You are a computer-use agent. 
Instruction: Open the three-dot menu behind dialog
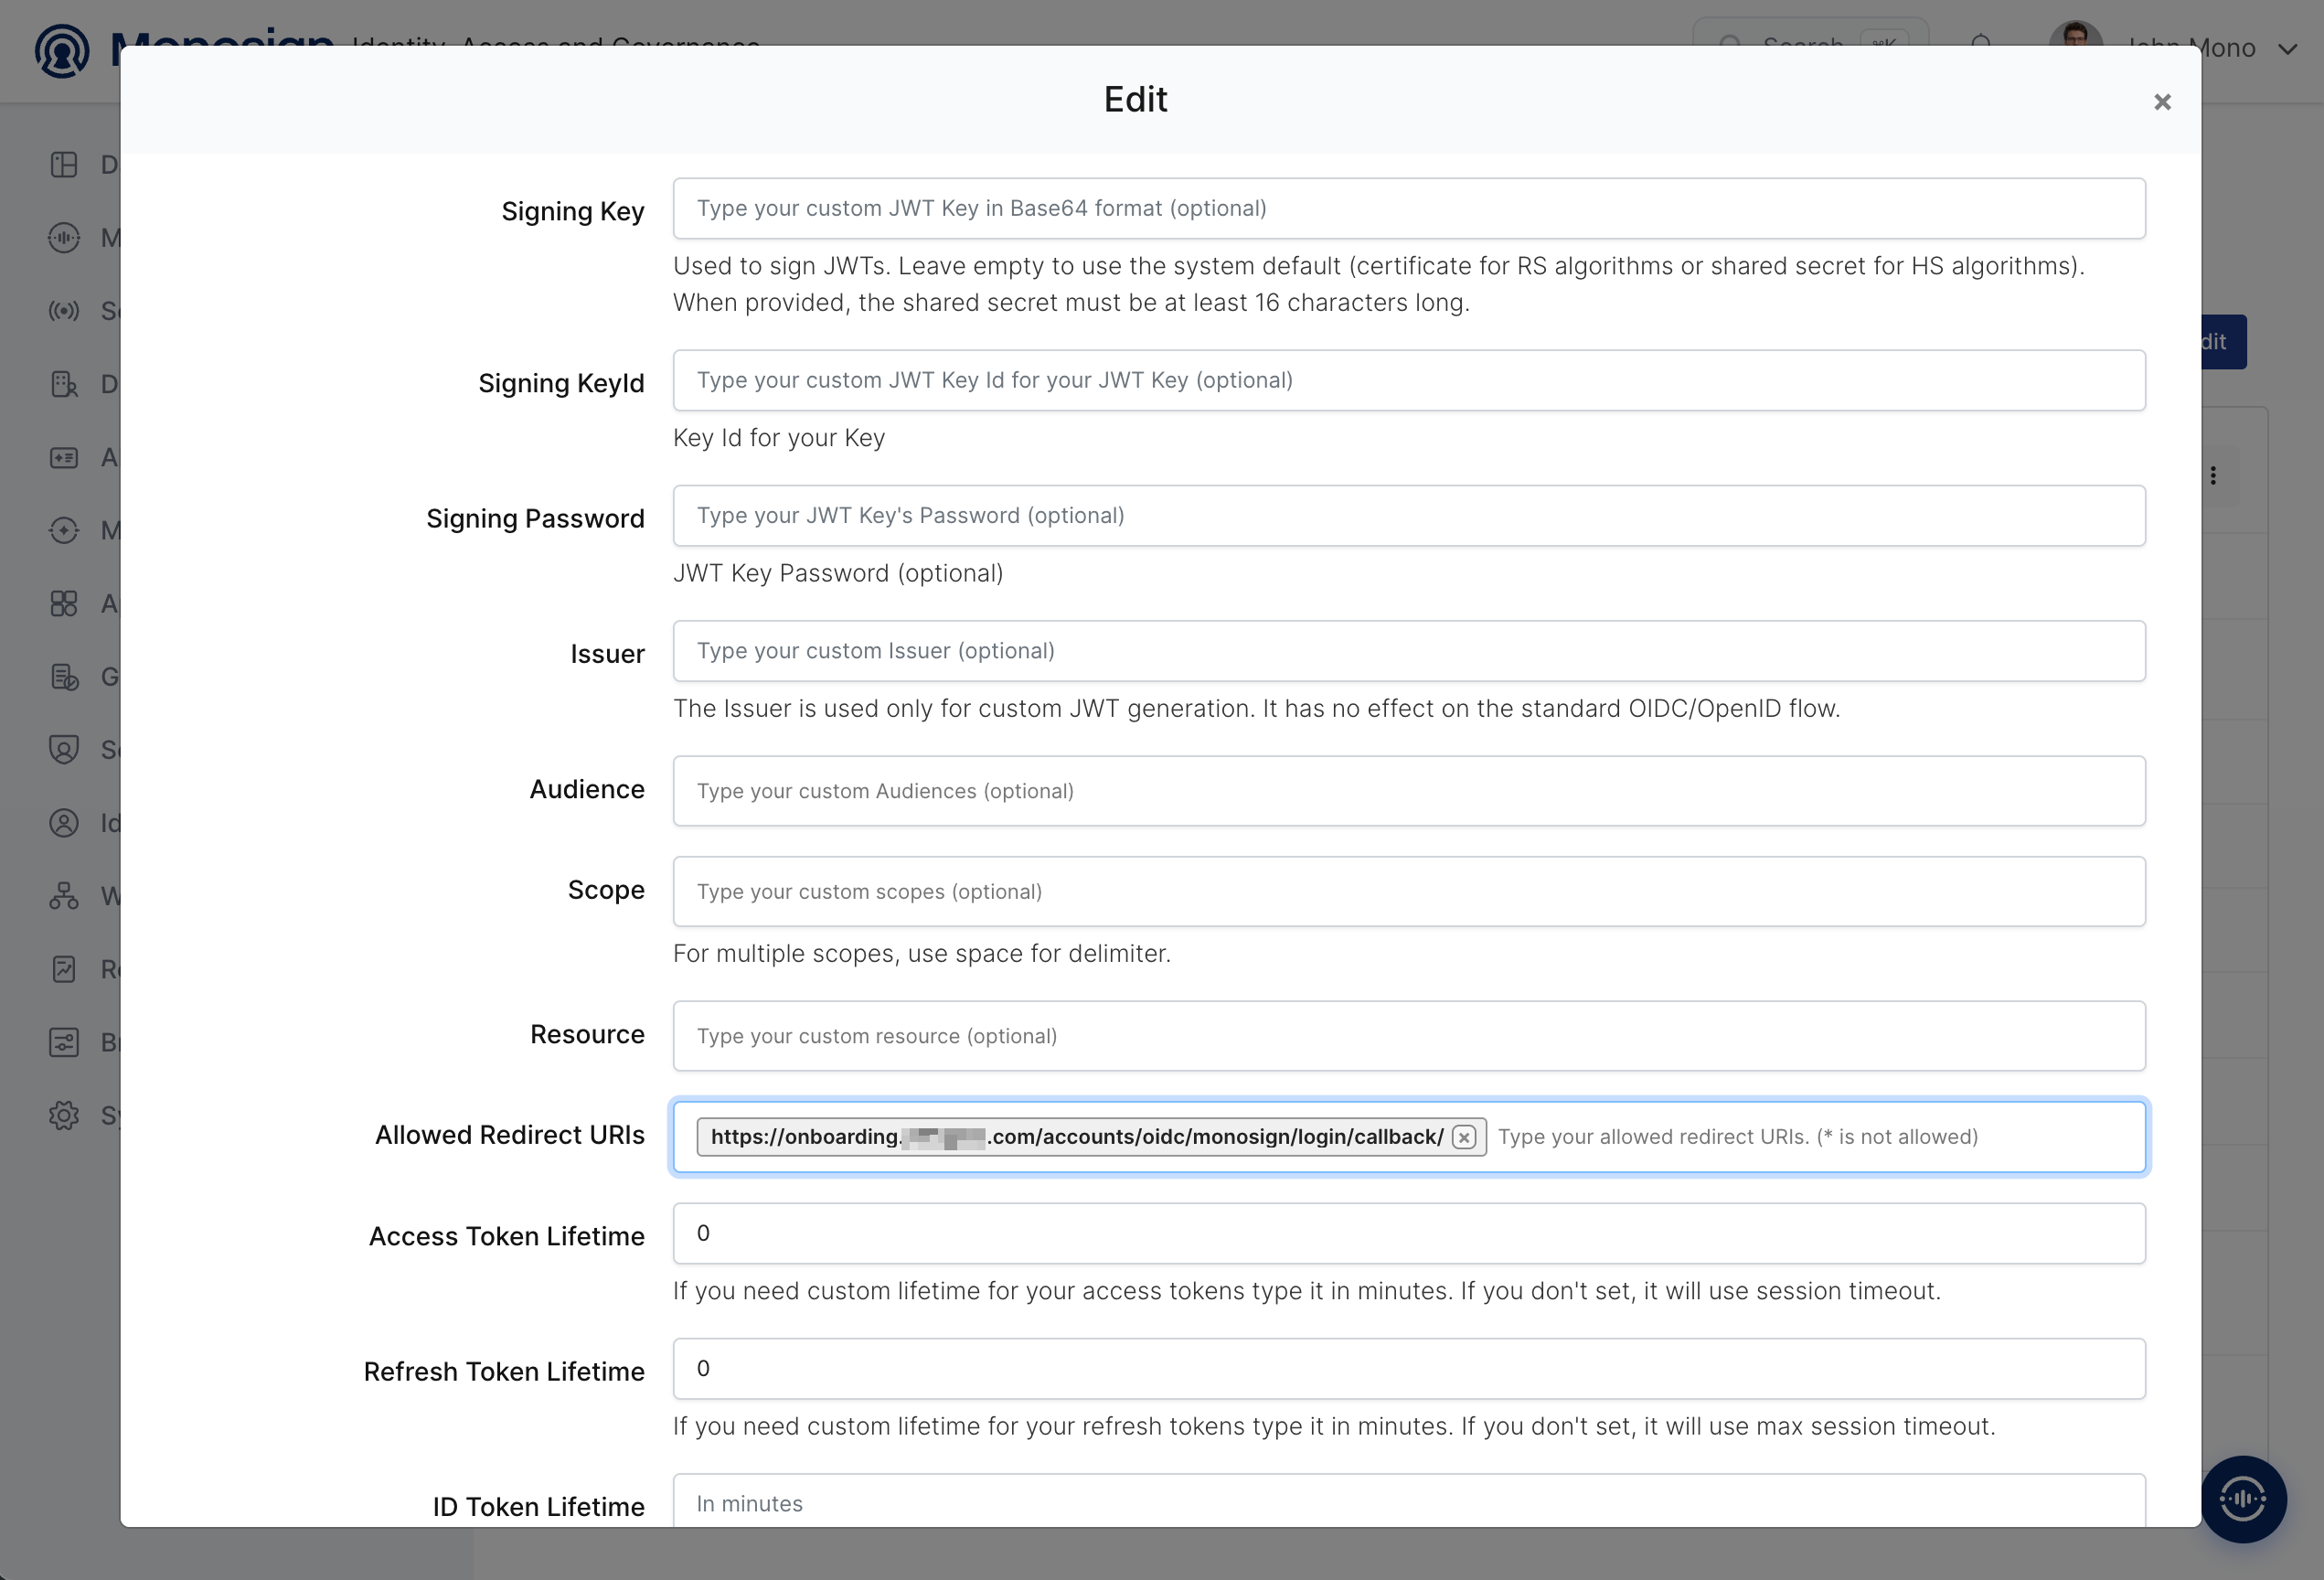pos(2213,476)
